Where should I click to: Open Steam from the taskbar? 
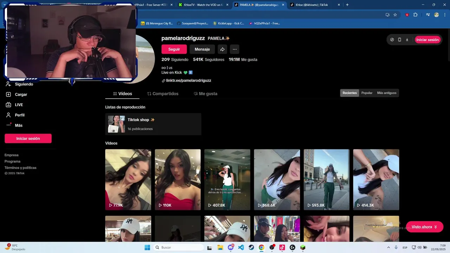[x=251, y=247]
